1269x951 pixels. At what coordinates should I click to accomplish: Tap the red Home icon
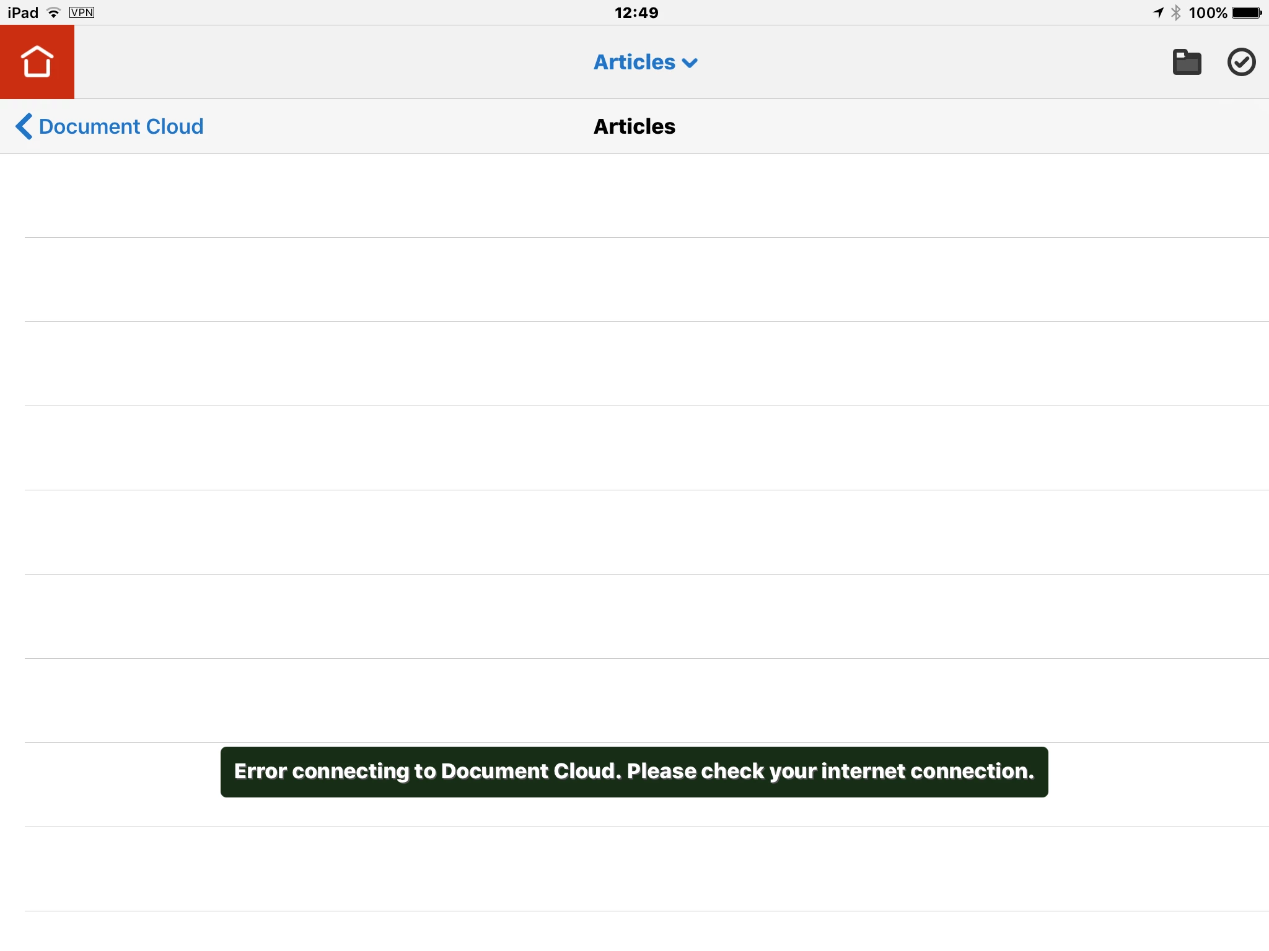tap(37, 62)
